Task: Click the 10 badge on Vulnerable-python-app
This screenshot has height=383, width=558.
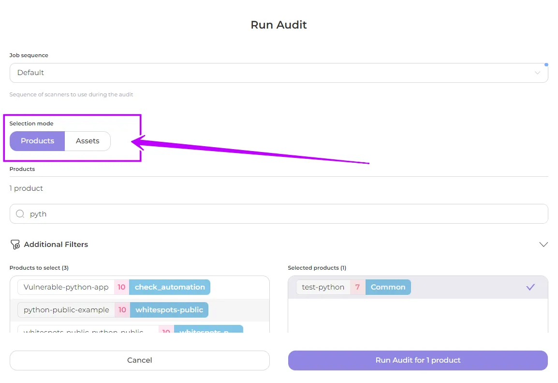Action: click(x=121, y=287)
